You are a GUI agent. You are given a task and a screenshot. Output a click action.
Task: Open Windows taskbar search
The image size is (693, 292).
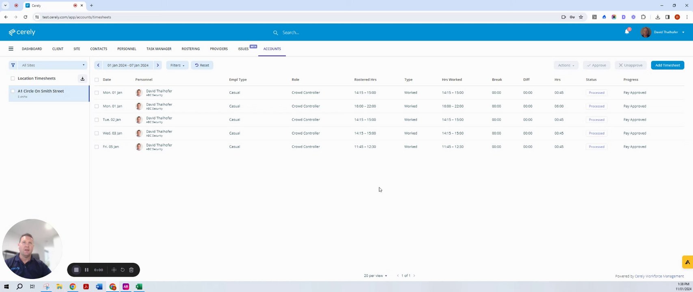[19, 287]
